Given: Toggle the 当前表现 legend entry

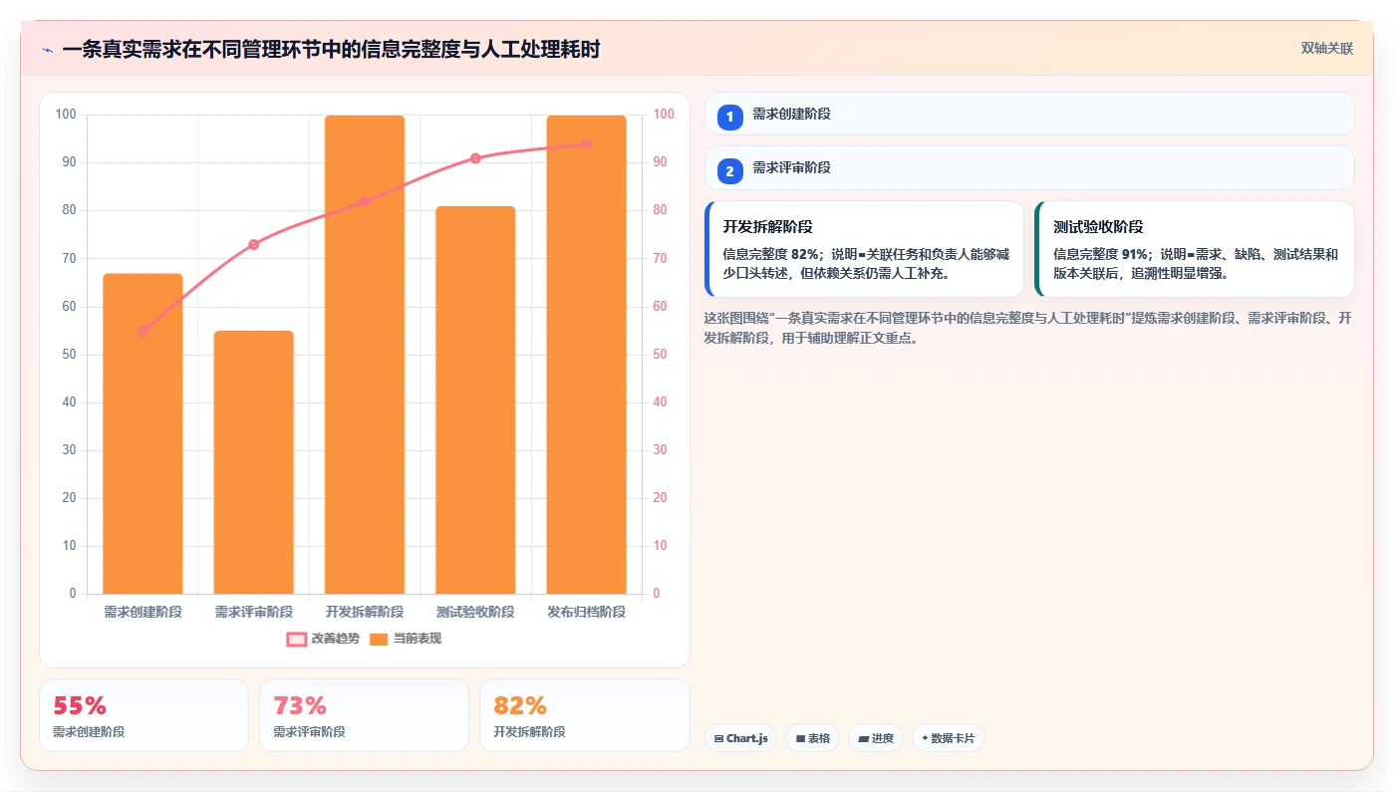Looking at the screenshot, I should [x=406, y=639].
